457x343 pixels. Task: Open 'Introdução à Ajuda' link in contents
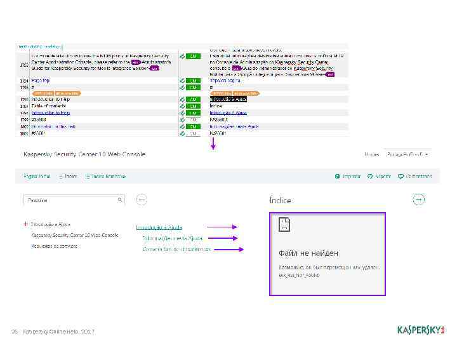coord(159,227)
